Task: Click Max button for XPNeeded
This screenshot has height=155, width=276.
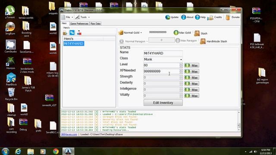Action: click(191, 71)
